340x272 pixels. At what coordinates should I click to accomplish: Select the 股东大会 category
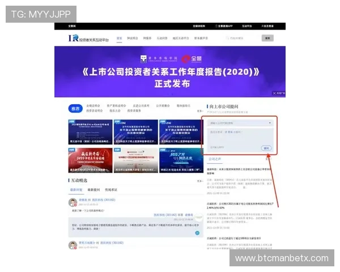coord(115,110)
